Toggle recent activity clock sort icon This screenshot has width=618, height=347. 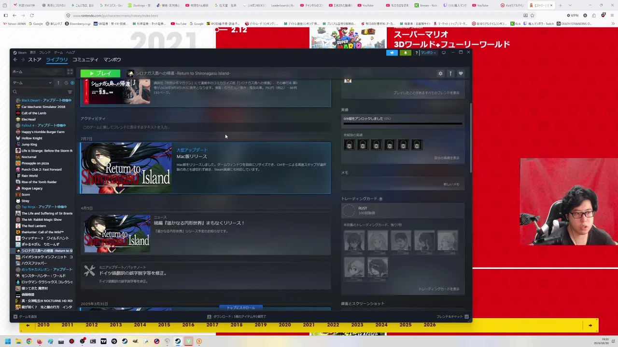click(66, 83)
